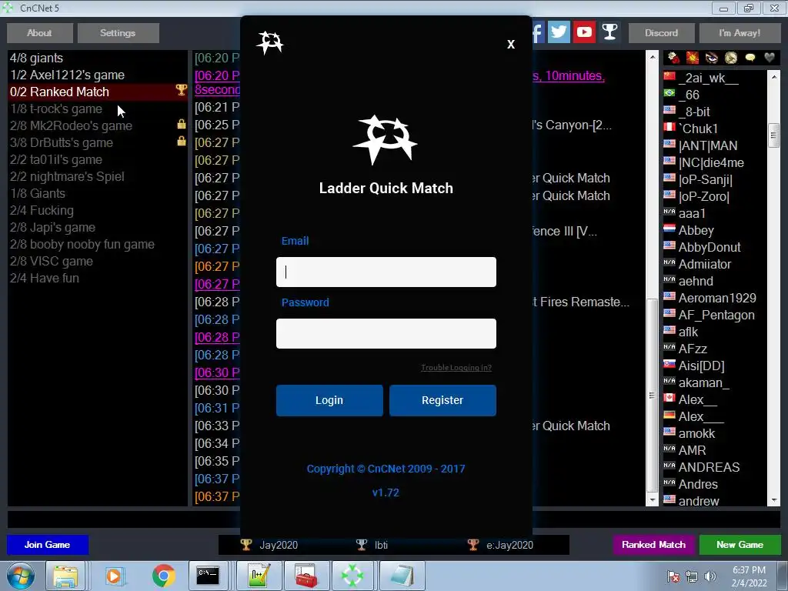Screen dimensions: 788x591
Task: Click the green New Game button
Action: tap(740, 545)
